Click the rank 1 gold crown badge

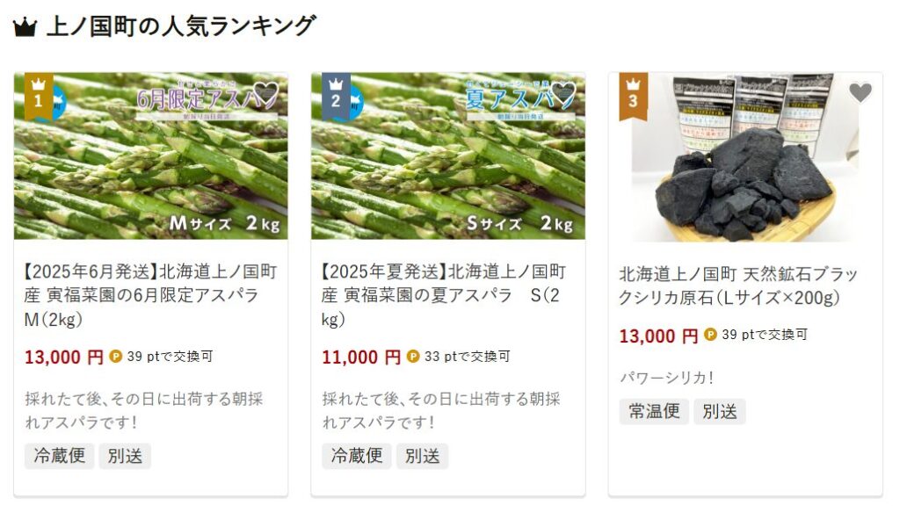(39, 95)
